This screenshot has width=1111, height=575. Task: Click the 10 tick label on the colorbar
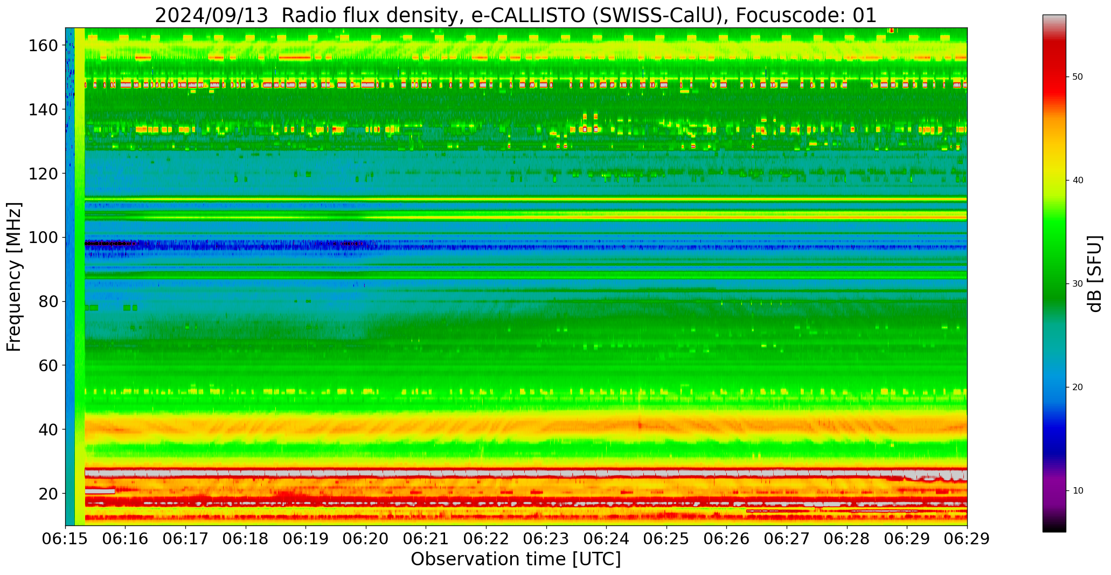(1078, 490)
